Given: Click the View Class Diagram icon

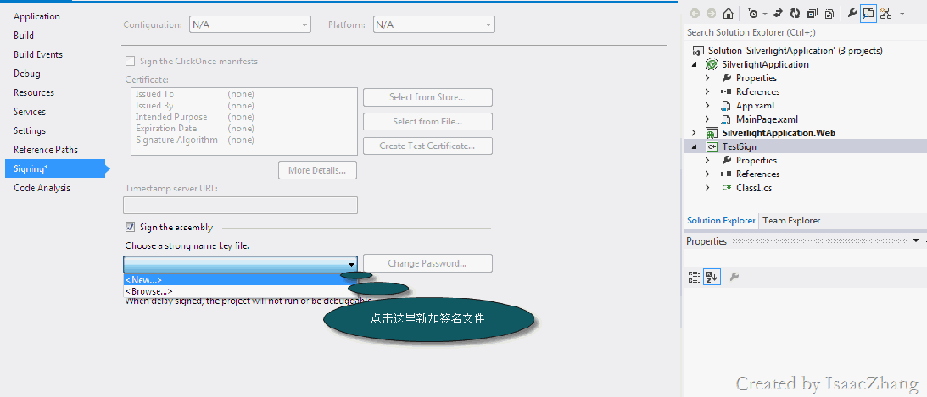Looking at the screenshot, I should 885,14.
